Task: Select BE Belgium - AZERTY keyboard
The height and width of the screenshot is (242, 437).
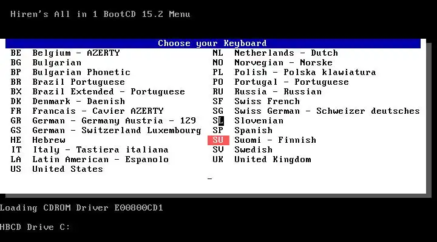Action: click(x=65, y=53)
